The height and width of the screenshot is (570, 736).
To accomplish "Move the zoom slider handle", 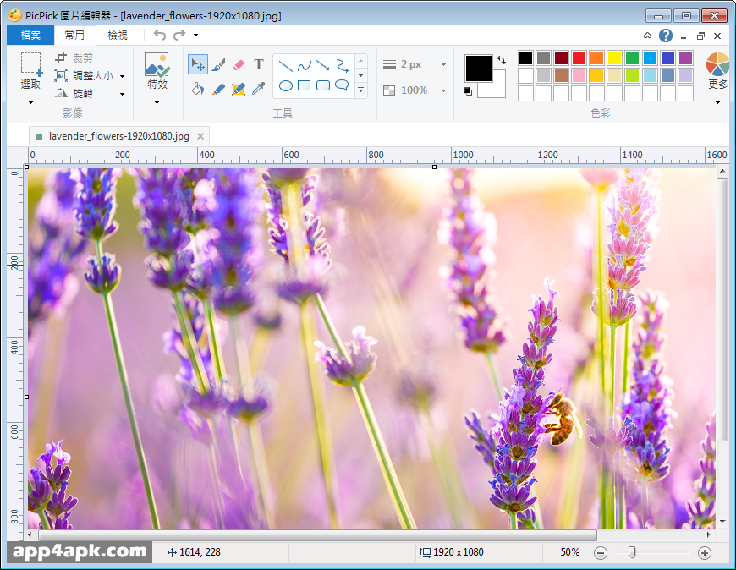I will coord(632,552).
